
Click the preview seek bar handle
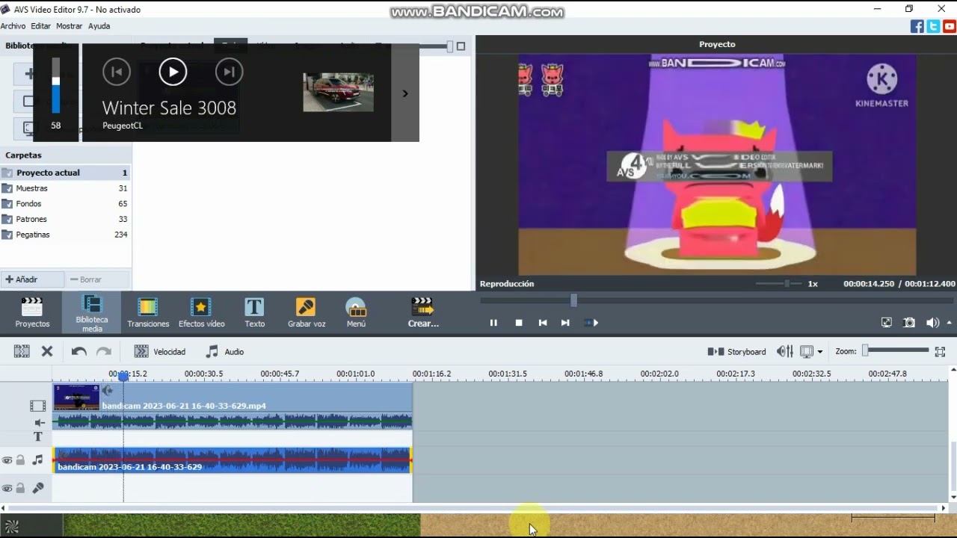pyautogui.click(x=573, y=300)
